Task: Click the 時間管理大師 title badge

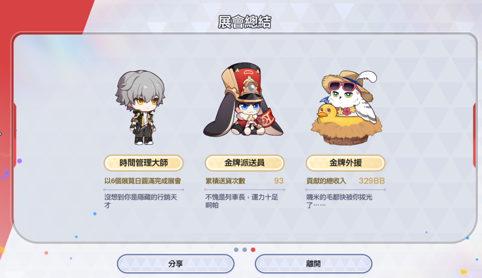Action: tap(144, 163)
